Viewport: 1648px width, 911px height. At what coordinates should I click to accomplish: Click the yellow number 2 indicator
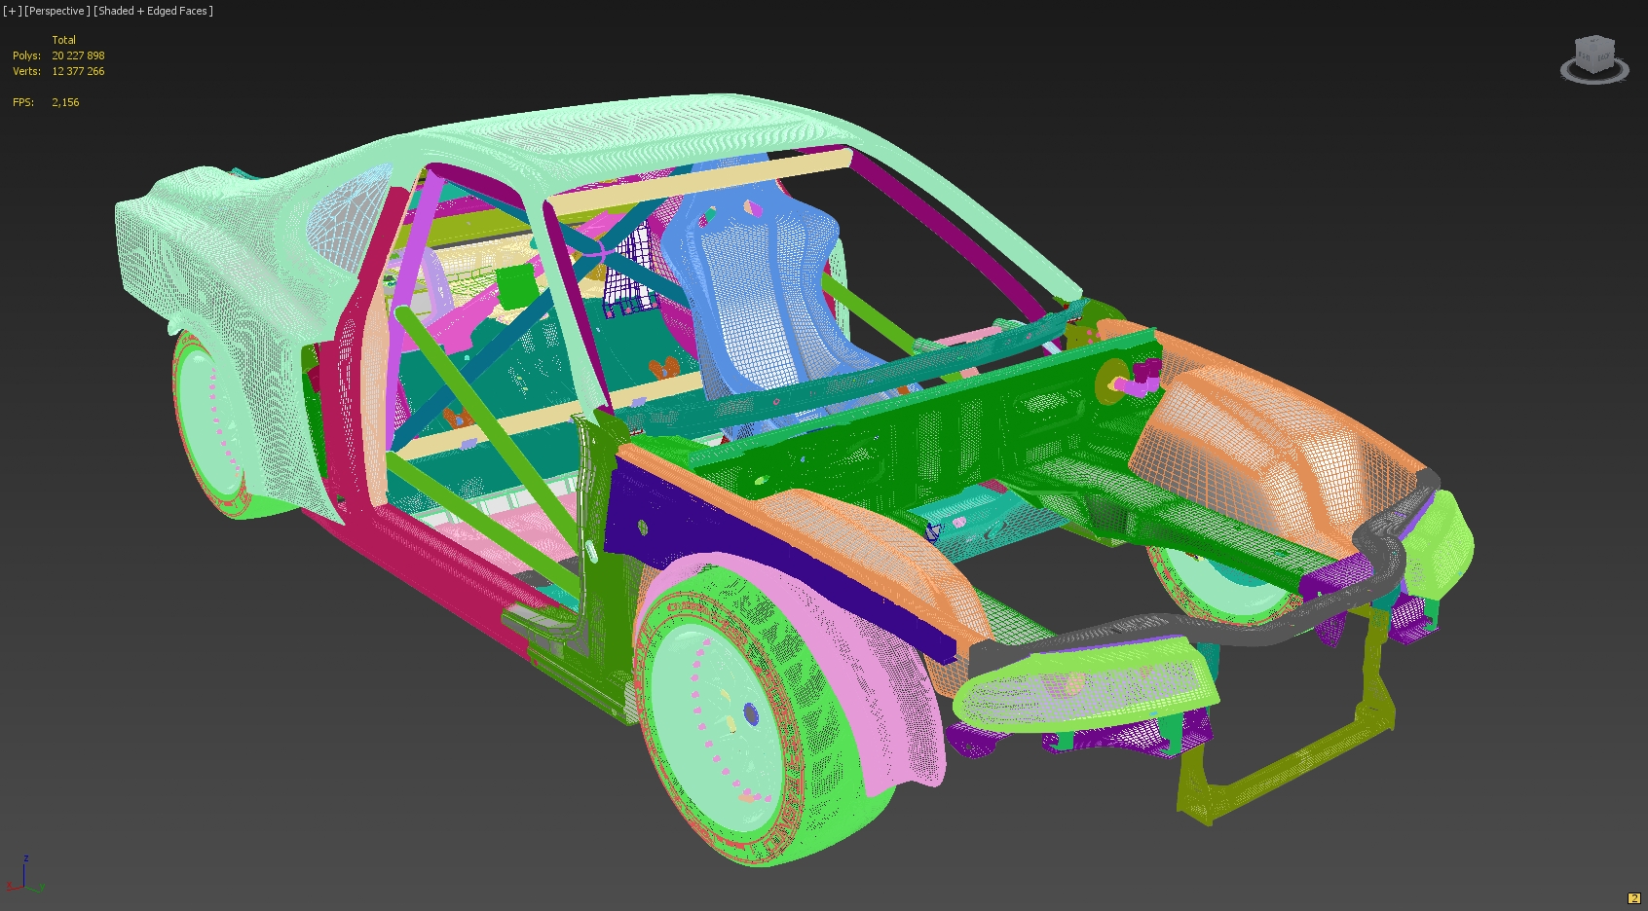pyautogui.click(x=1633, y=898)
